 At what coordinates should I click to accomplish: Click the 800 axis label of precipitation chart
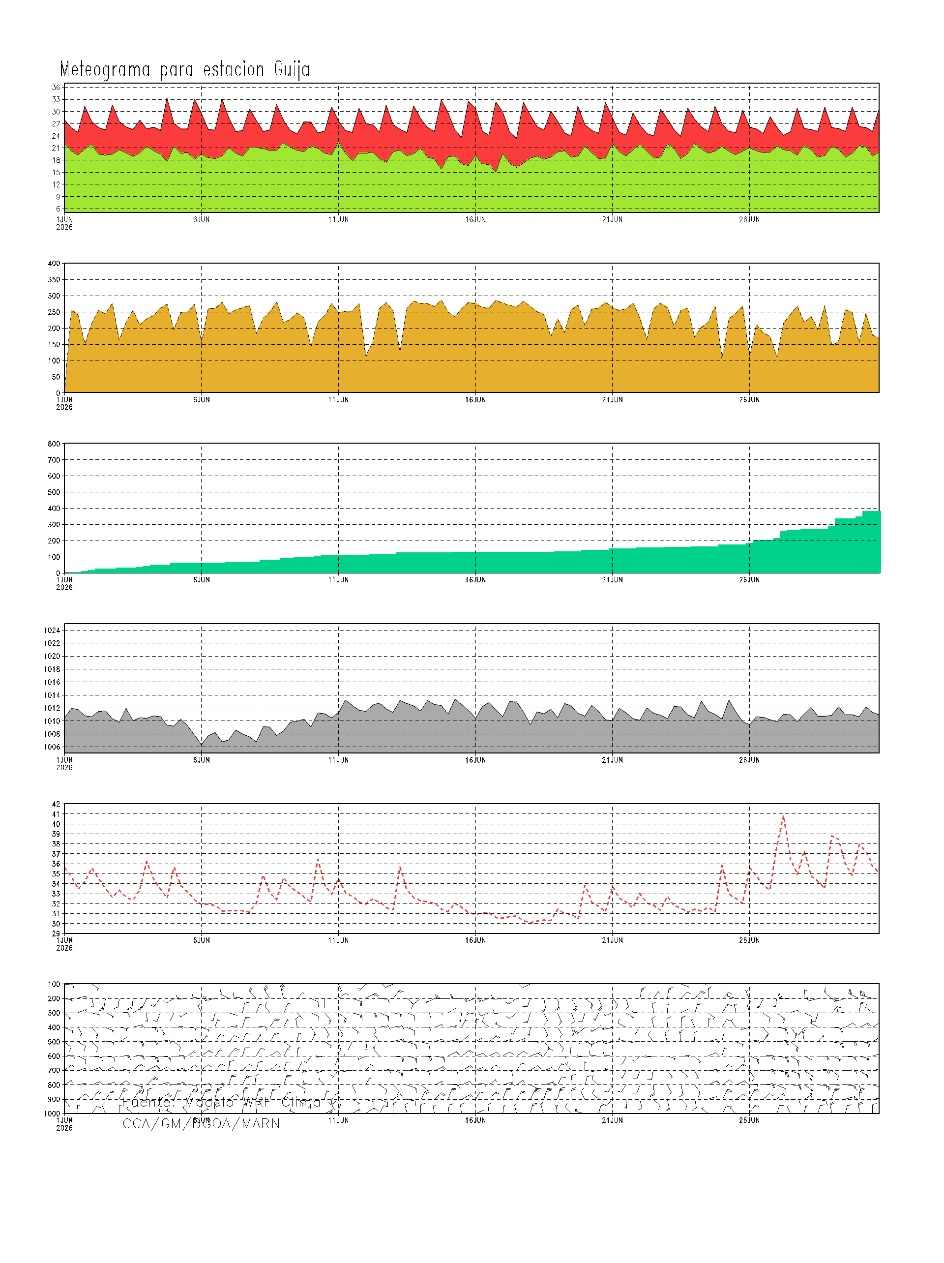54,444
